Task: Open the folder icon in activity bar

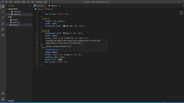Action: (x=3, y=35)
